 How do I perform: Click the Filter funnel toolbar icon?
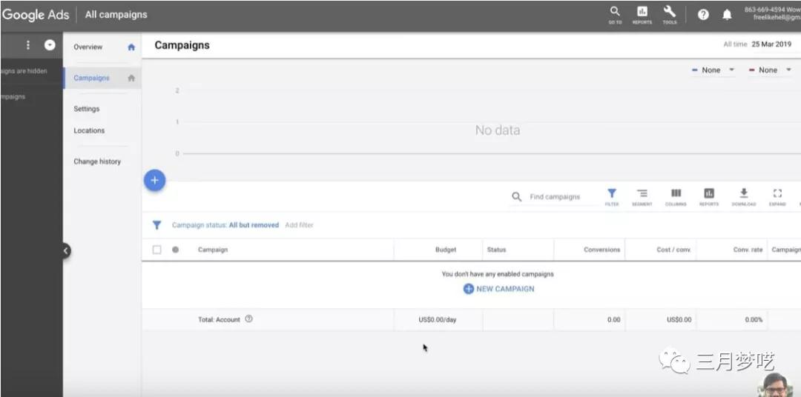coord(612,196)
